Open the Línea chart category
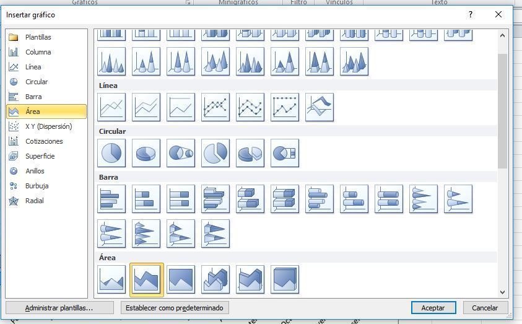Screen dimensions: 522x324 click(x=46, y=67)
